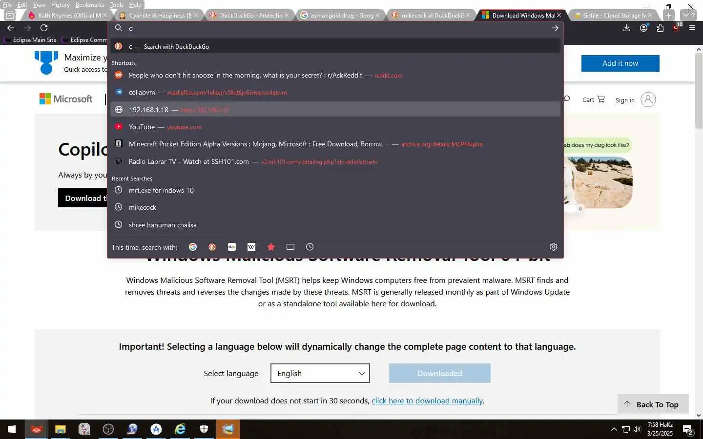
Task: Open the list all tabs dropdown
Action: coord(688,15)
